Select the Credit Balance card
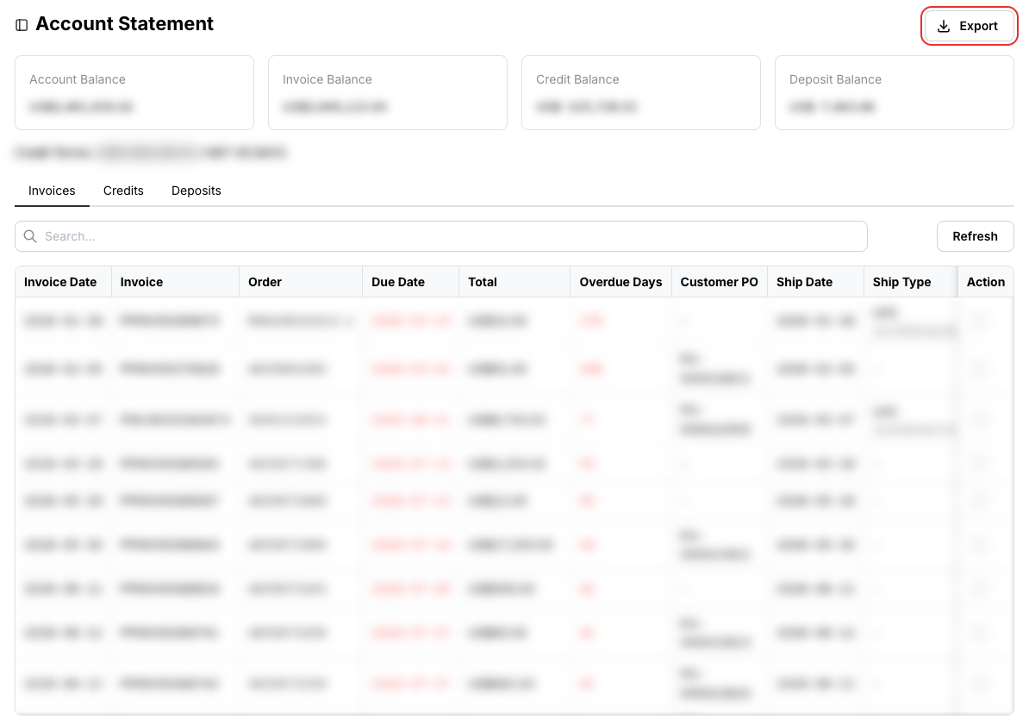Image resolution: width=1029 pixels, height=726 pixels. 641,92
